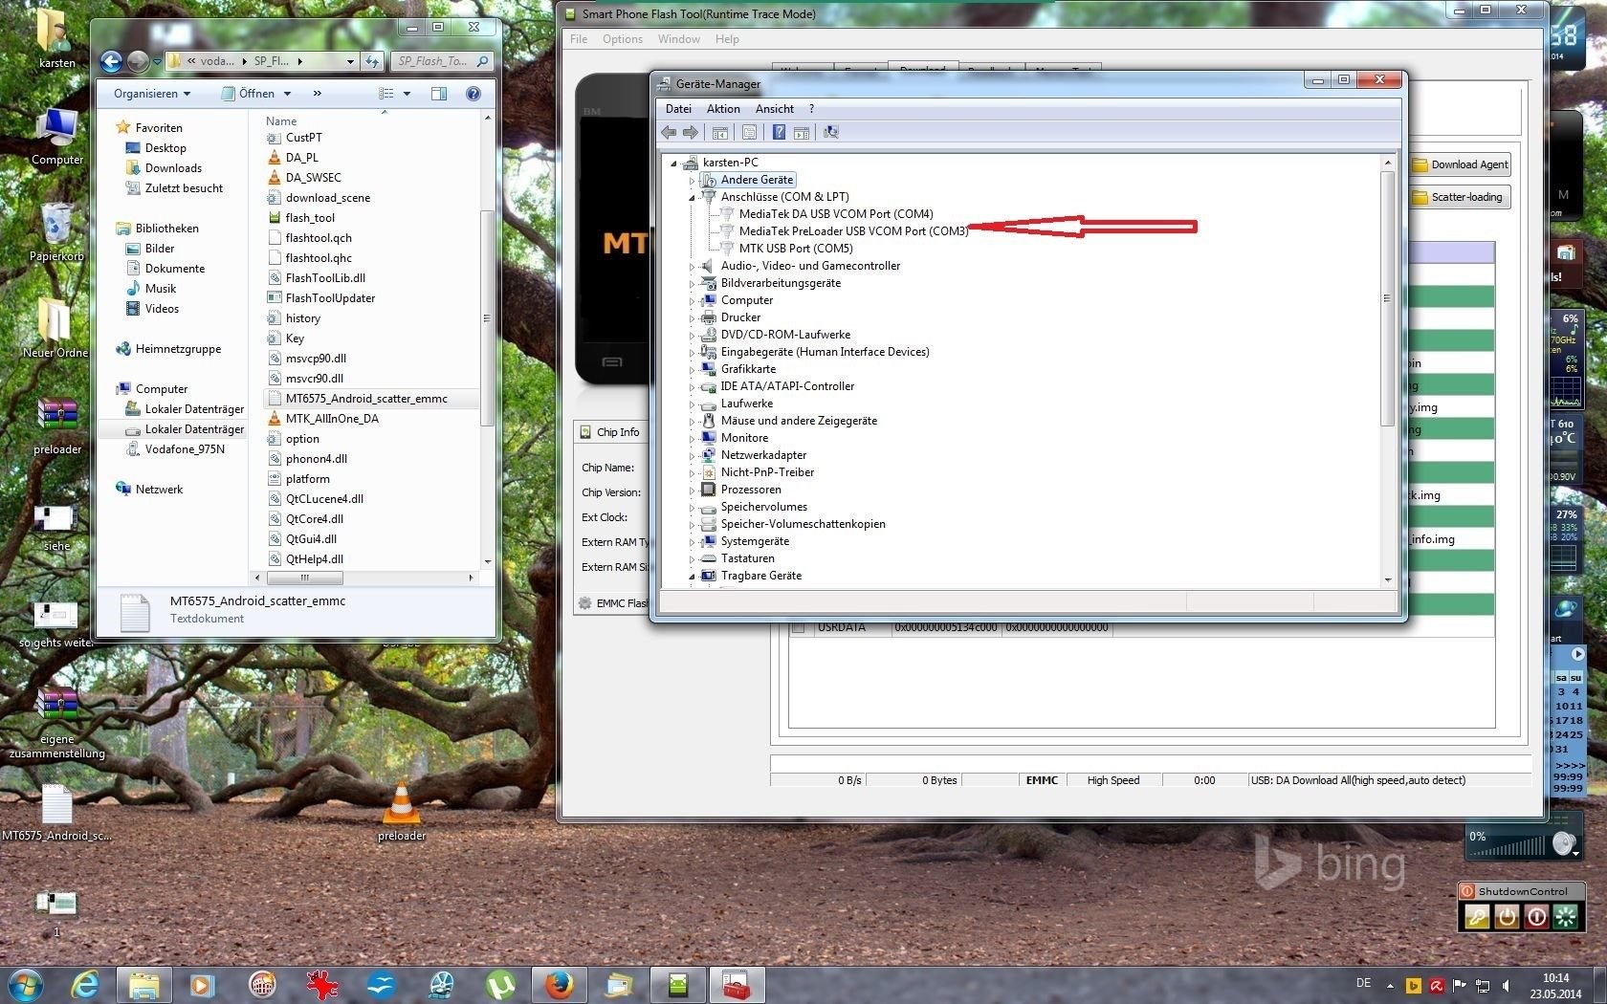Open Organisieren dropdown in Explorer
1607x1004 pixels.
point(152,94)
